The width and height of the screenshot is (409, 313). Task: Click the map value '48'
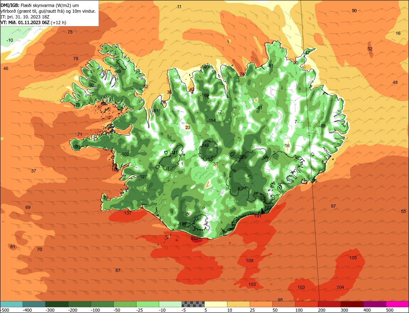click(x=395, y=82)
